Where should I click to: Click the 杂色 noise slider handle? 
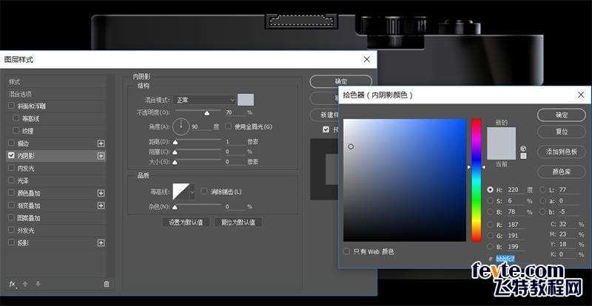tap(175, 207)
